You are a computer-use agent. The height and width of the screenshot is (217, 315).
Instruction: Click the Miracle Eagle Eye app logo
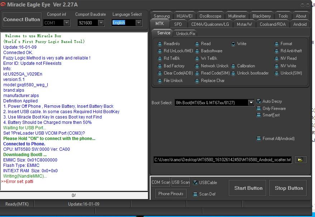[3, 4]
